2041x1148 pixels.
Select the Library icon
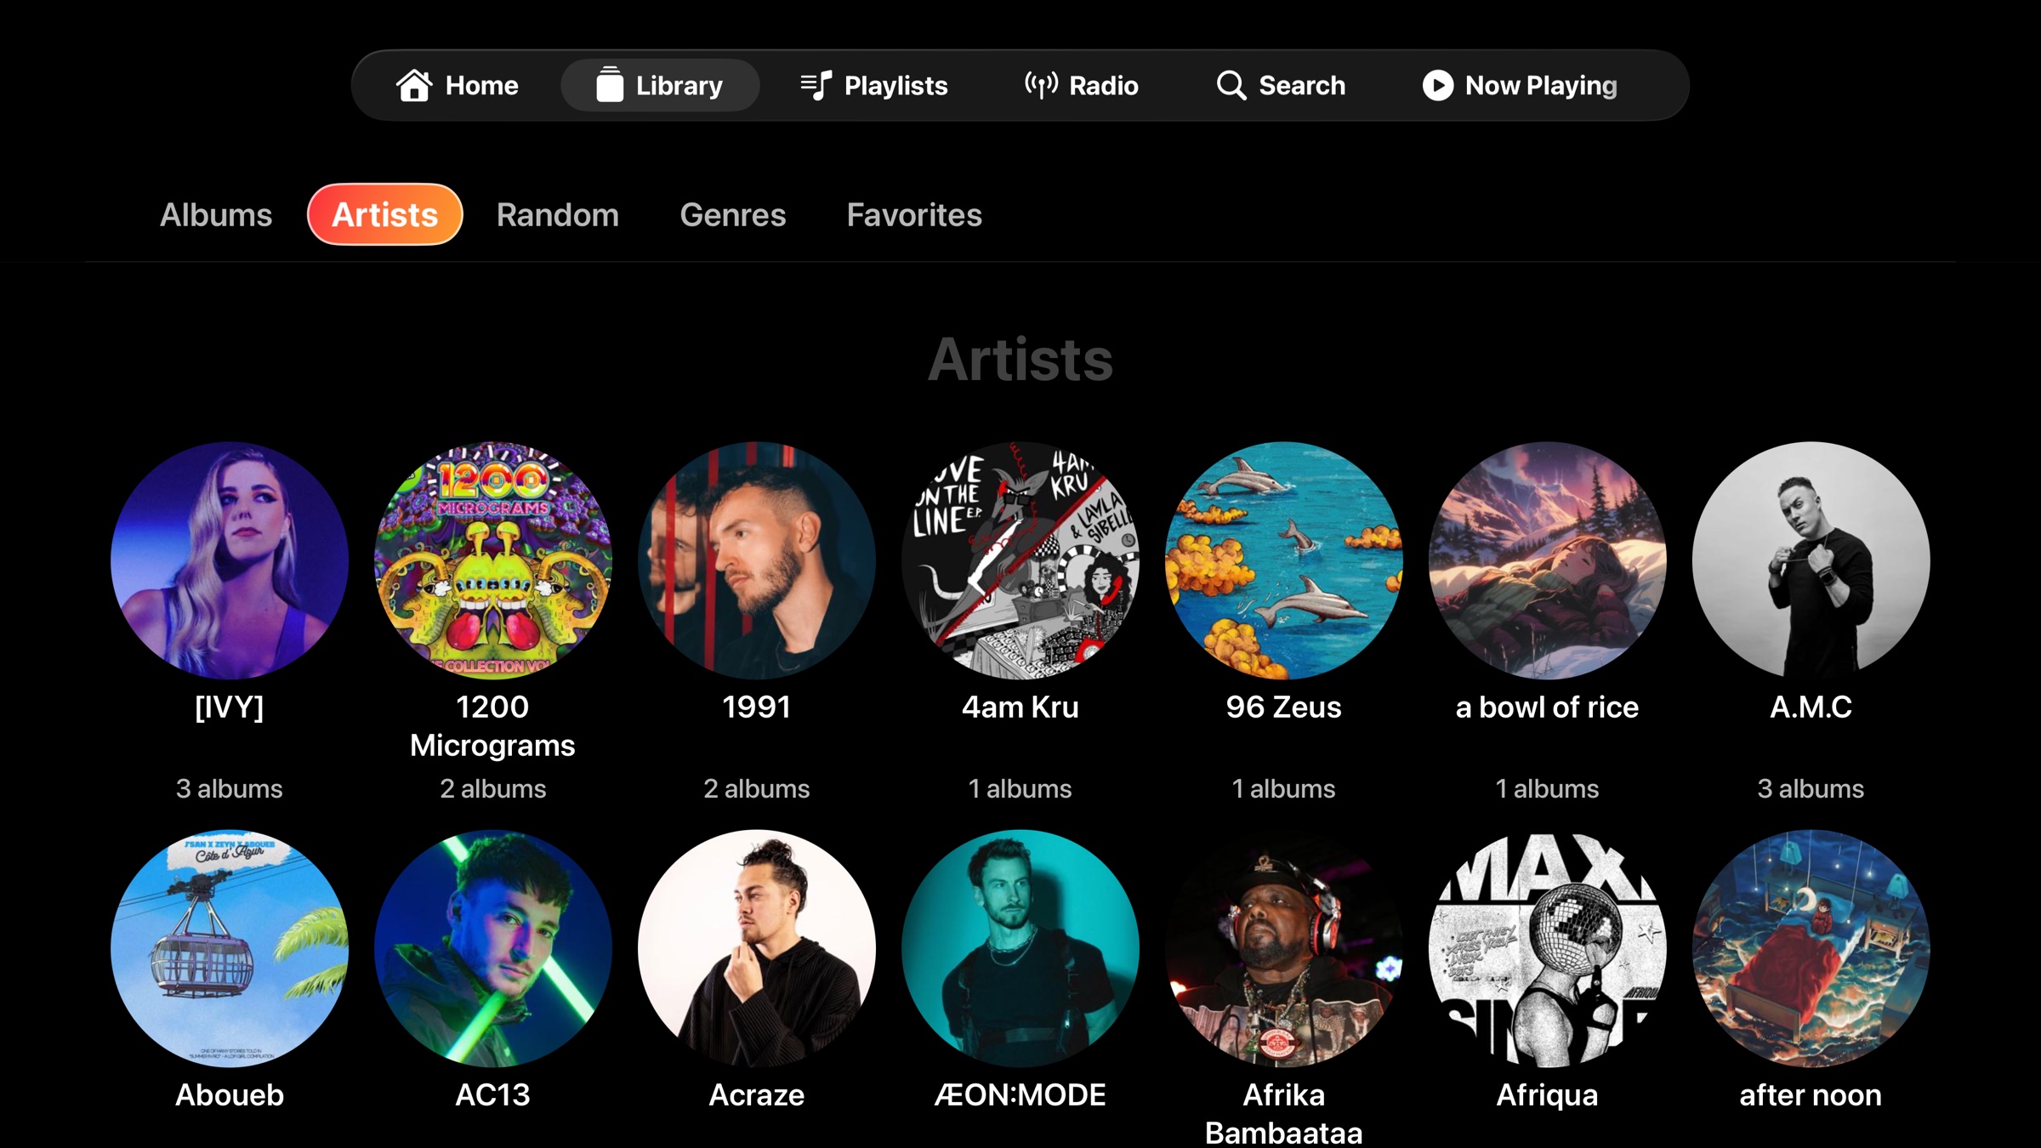pyautogui.click(x=609, y=84)
